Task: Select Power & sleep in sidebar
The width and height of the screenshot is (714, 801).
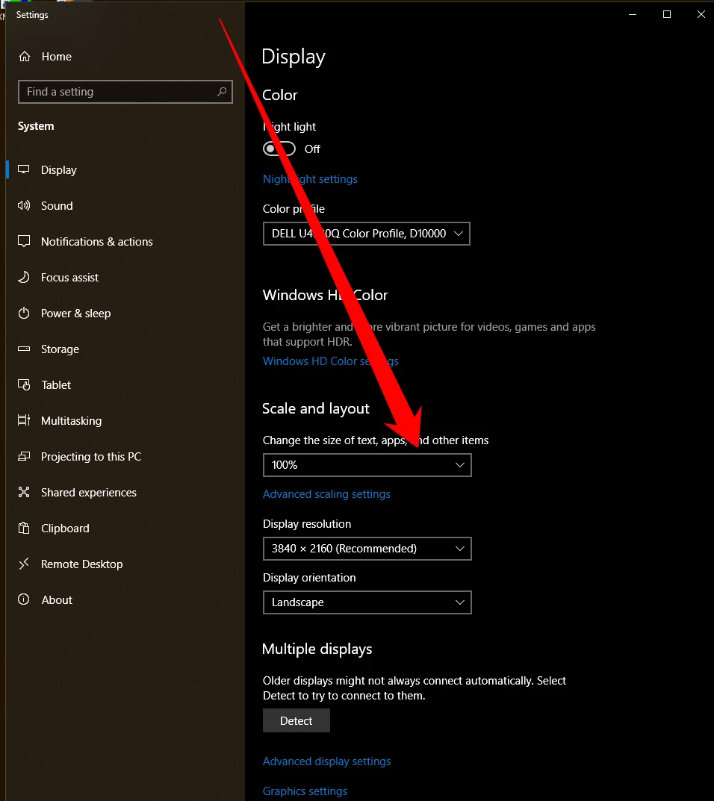Action: (x=75, y=313)
